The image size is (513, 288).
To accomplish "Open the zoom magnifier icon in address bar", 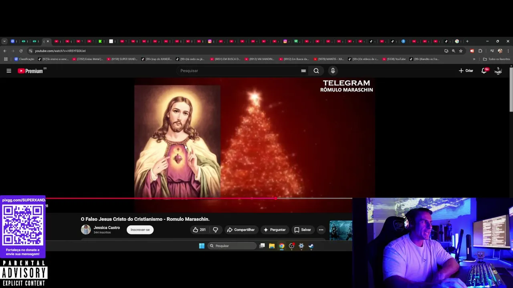I will point(453,51).
